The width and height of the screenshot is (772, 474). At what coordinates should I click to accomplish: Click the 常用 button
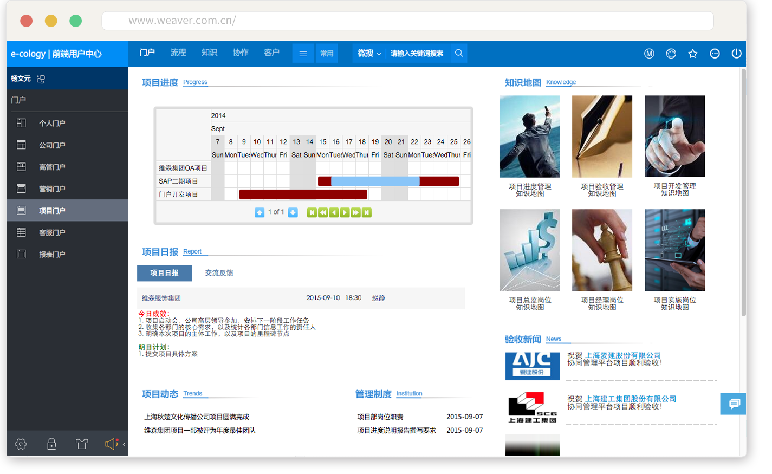click(327, 54)
